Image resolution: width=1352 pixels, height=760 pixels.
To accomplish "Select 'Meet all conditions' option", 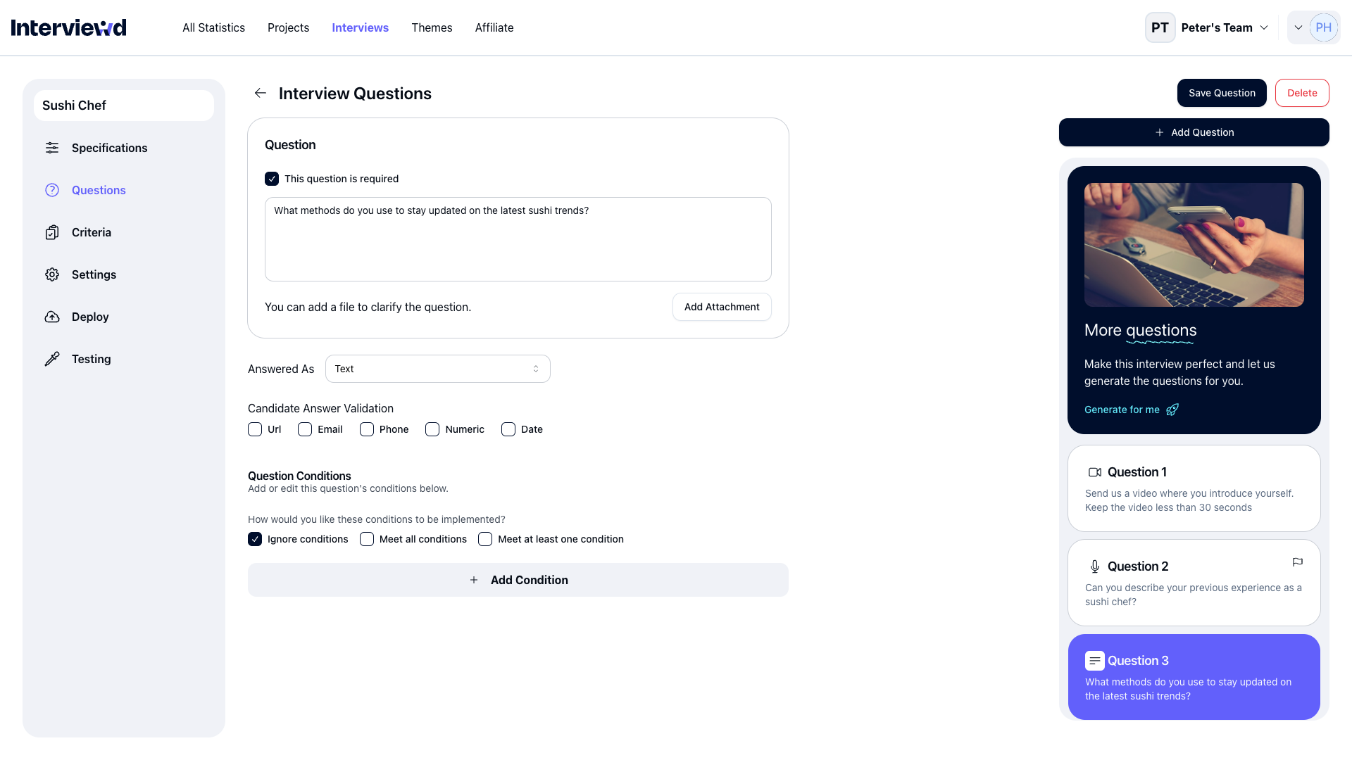I will point(366,539).
